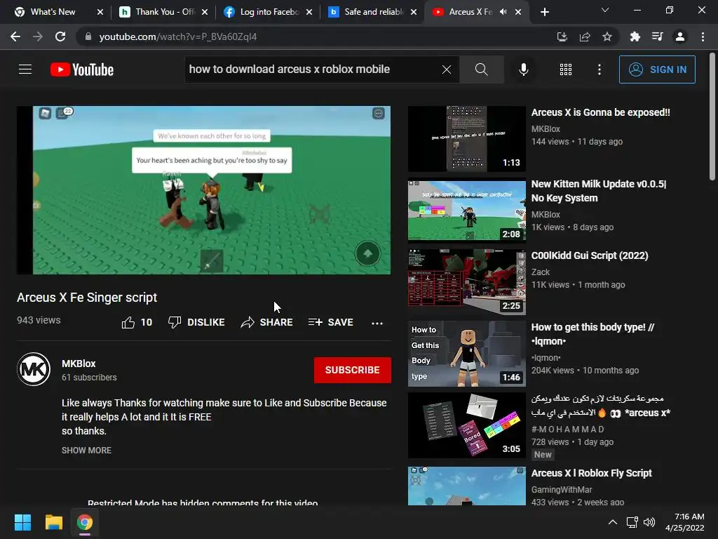Open SHARE options for the video
The image size is (718, 539).
(x=266, y=322)
